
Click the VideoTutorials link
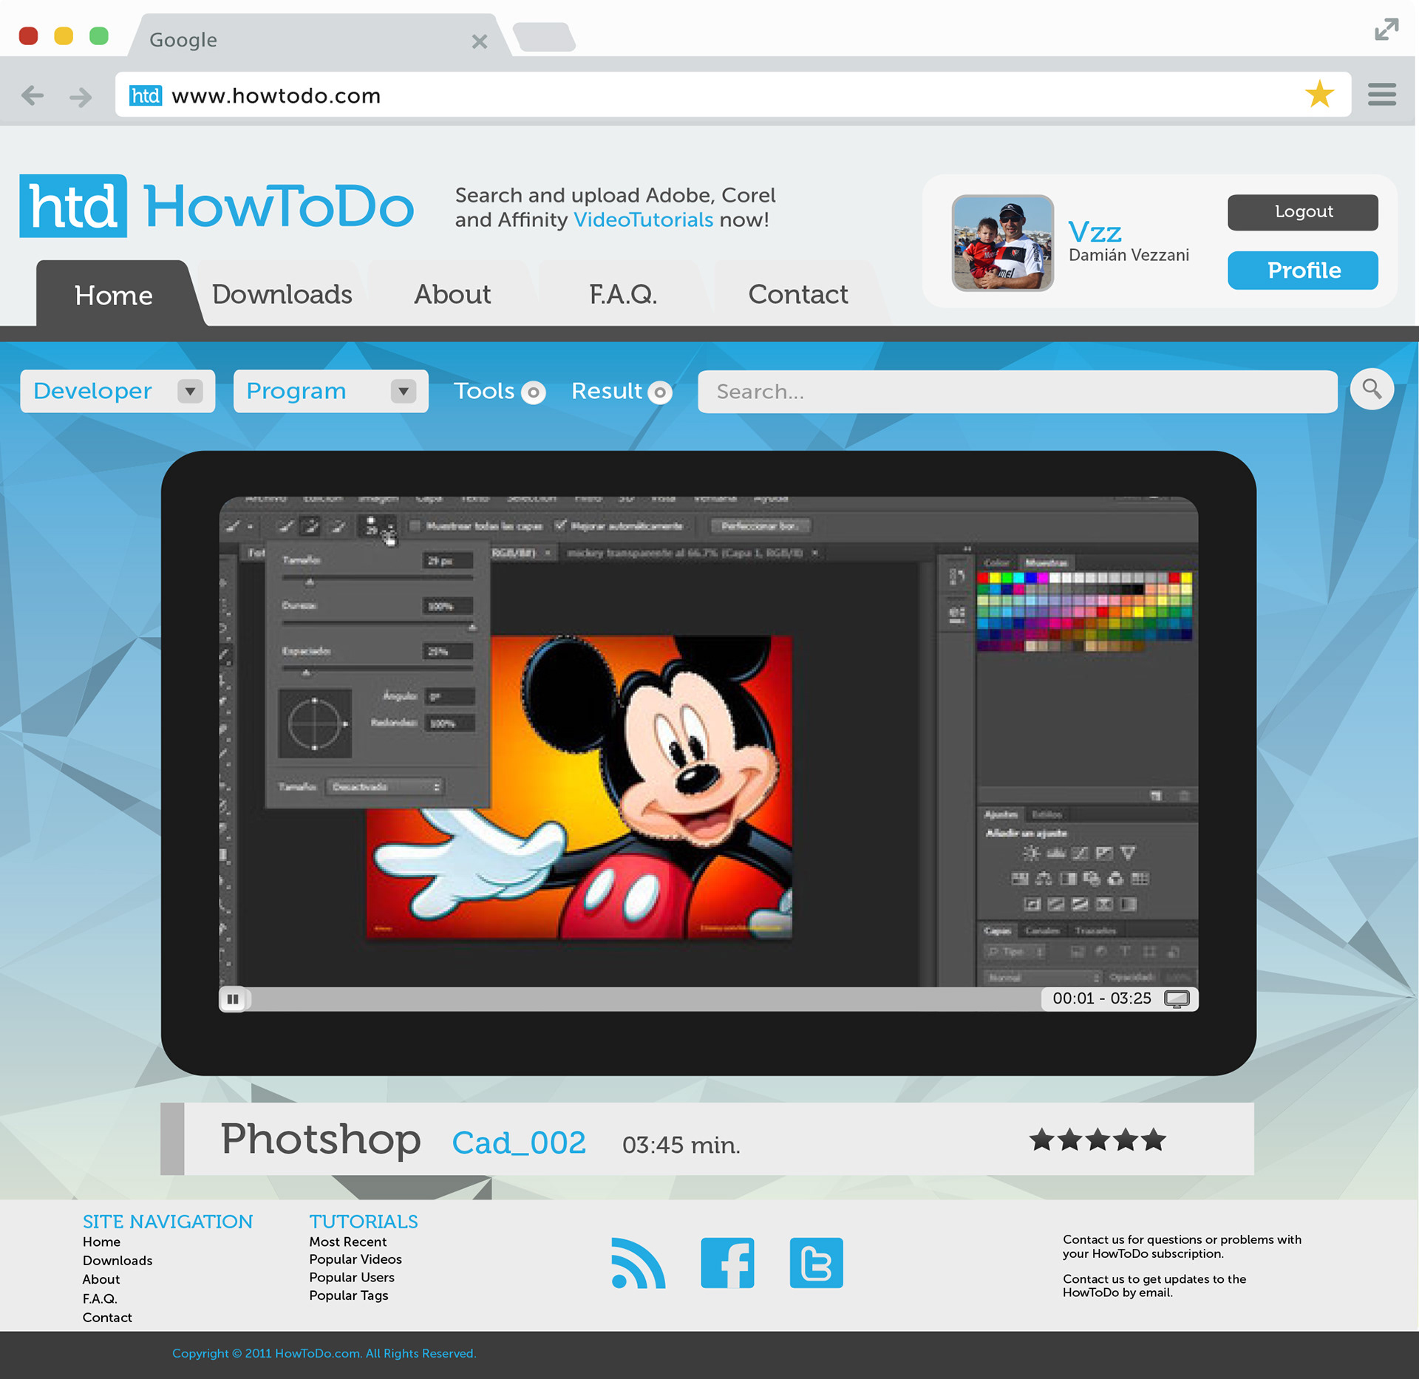pyautogui.click(x=643, y=219)
